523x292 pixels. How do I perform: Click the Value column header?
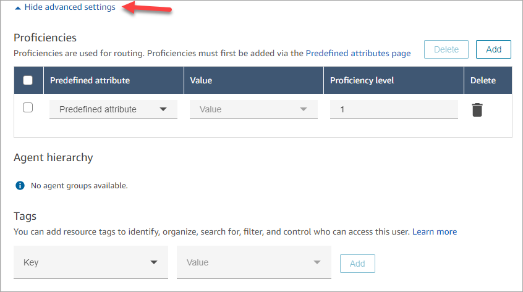pyautogui.click(x=201, y=80)
